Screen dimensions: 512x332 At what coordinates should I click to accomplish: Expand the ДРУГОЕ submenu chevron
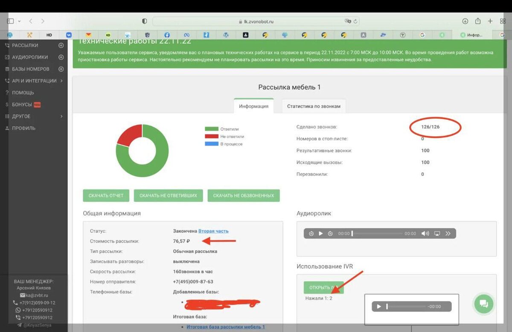(x=62, y=116)
